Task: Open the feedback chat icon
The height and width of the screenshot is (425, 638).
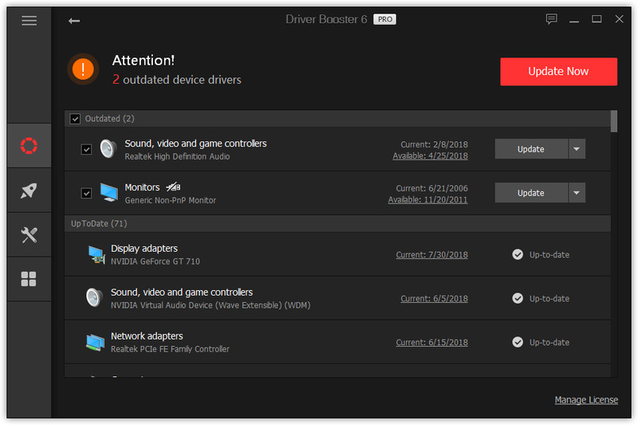Action: point(551,19)
